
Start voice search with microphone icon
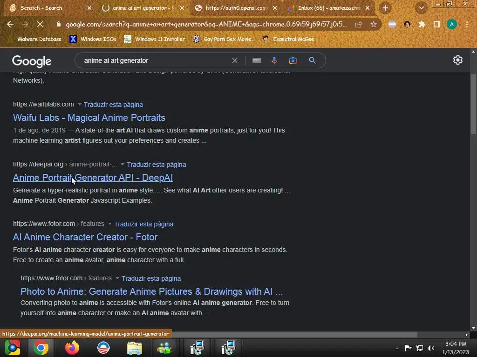point(274,60)
